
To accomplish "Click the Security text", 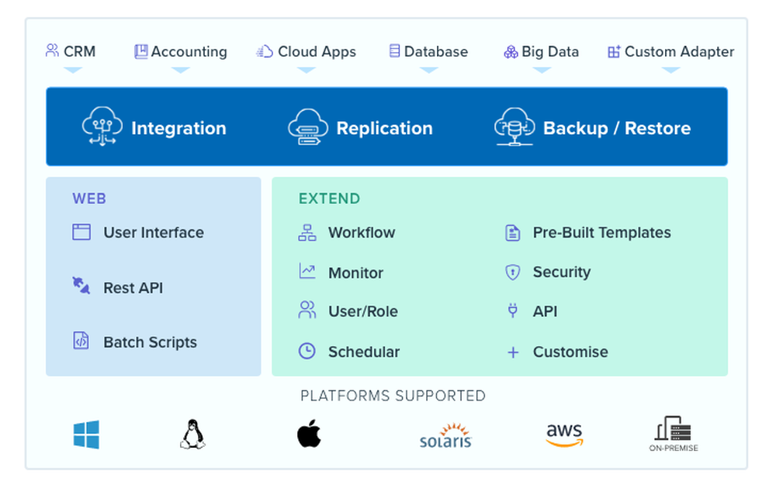I will (x=562, y=272).
